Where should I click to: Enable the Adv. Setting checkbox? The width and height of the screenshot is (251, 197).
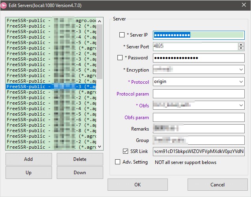[117, 162]
